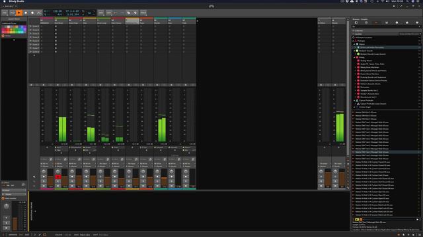
Task: Collapse the Packages tree node
Action: click(354, 41)
